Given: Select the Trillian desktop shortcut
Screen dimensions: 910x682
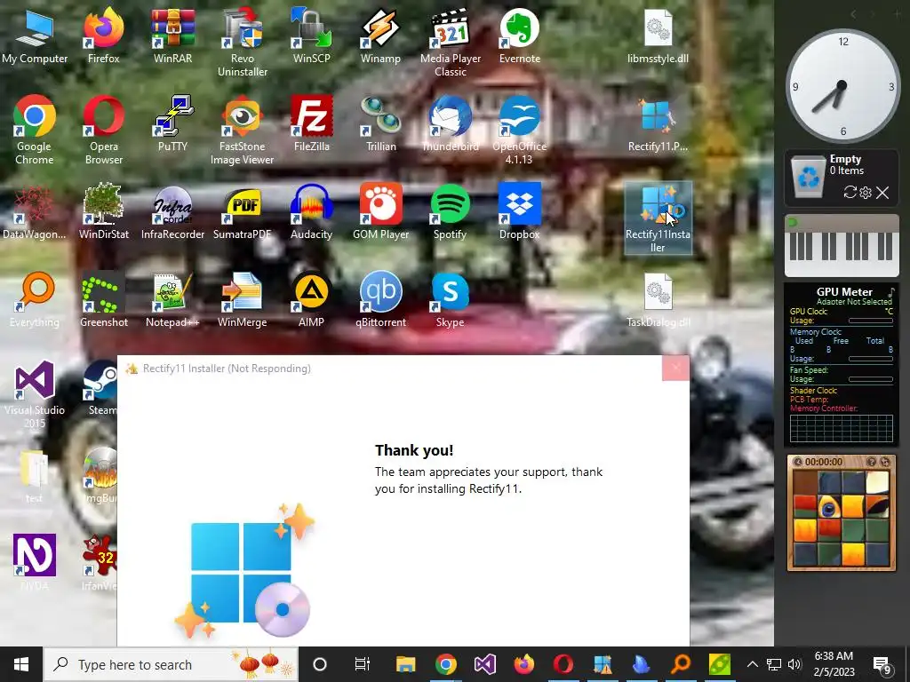Looking at the screenshot, I should pos(380,124).
